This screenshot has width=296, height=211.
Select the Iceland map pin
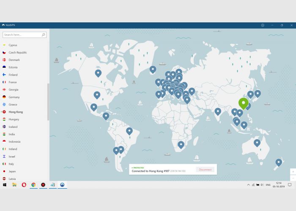pos(153,70)
